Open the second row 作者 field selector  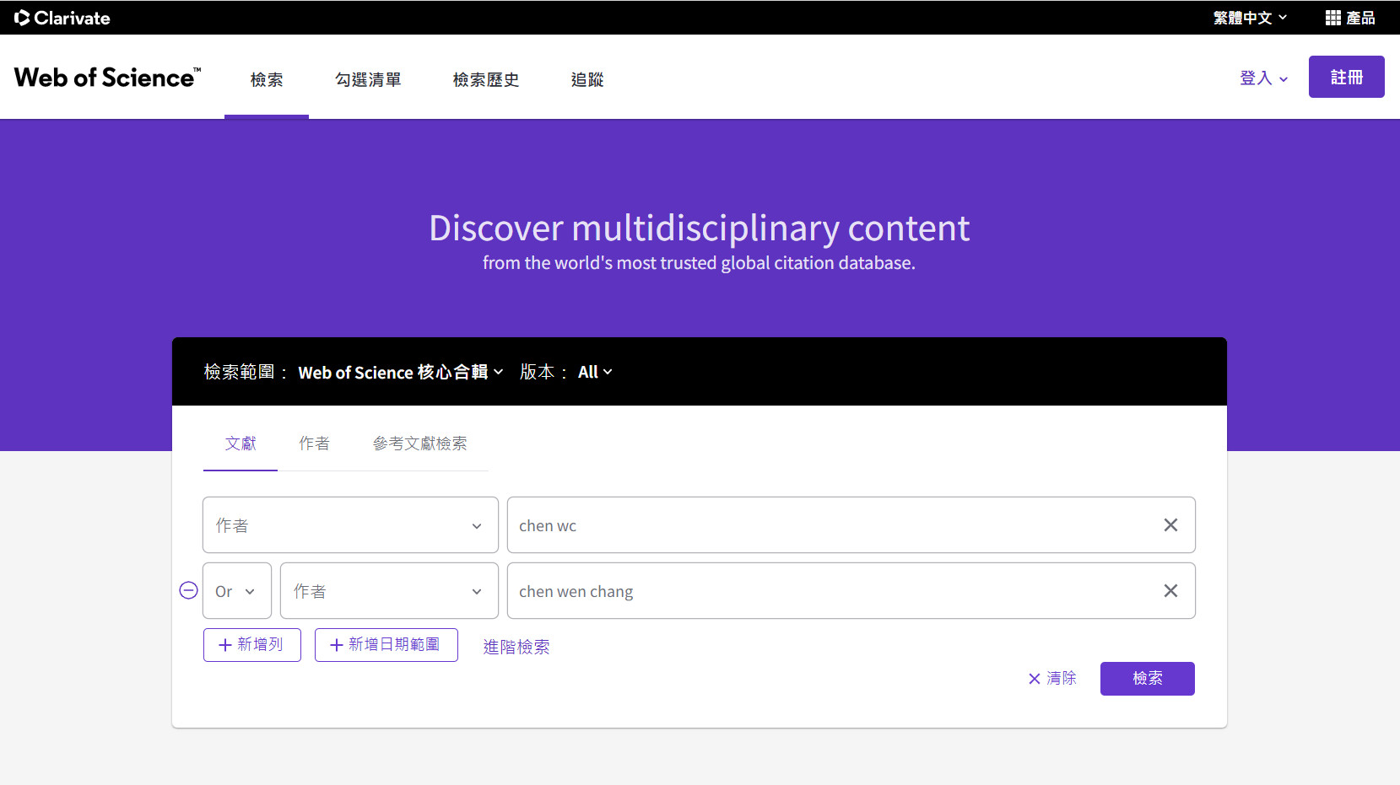[x=389, y=591]
